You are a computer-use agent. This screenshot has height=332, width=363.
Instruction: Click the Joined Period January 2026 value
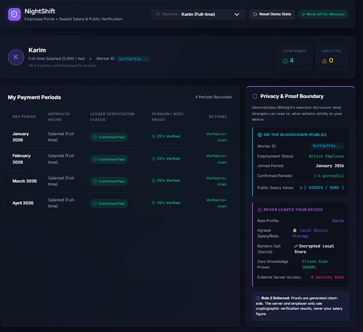329,166
